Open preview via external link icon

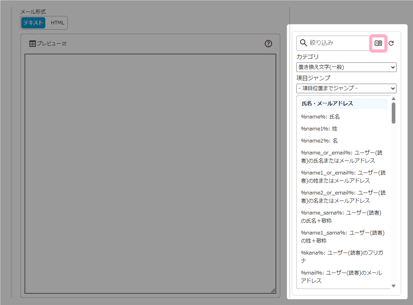click(64, 44)
